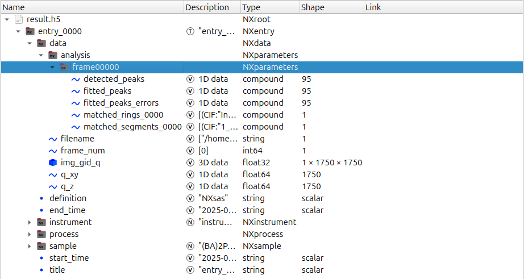Click the entry_0000 NX folder icon

click(x=30, y=31)
